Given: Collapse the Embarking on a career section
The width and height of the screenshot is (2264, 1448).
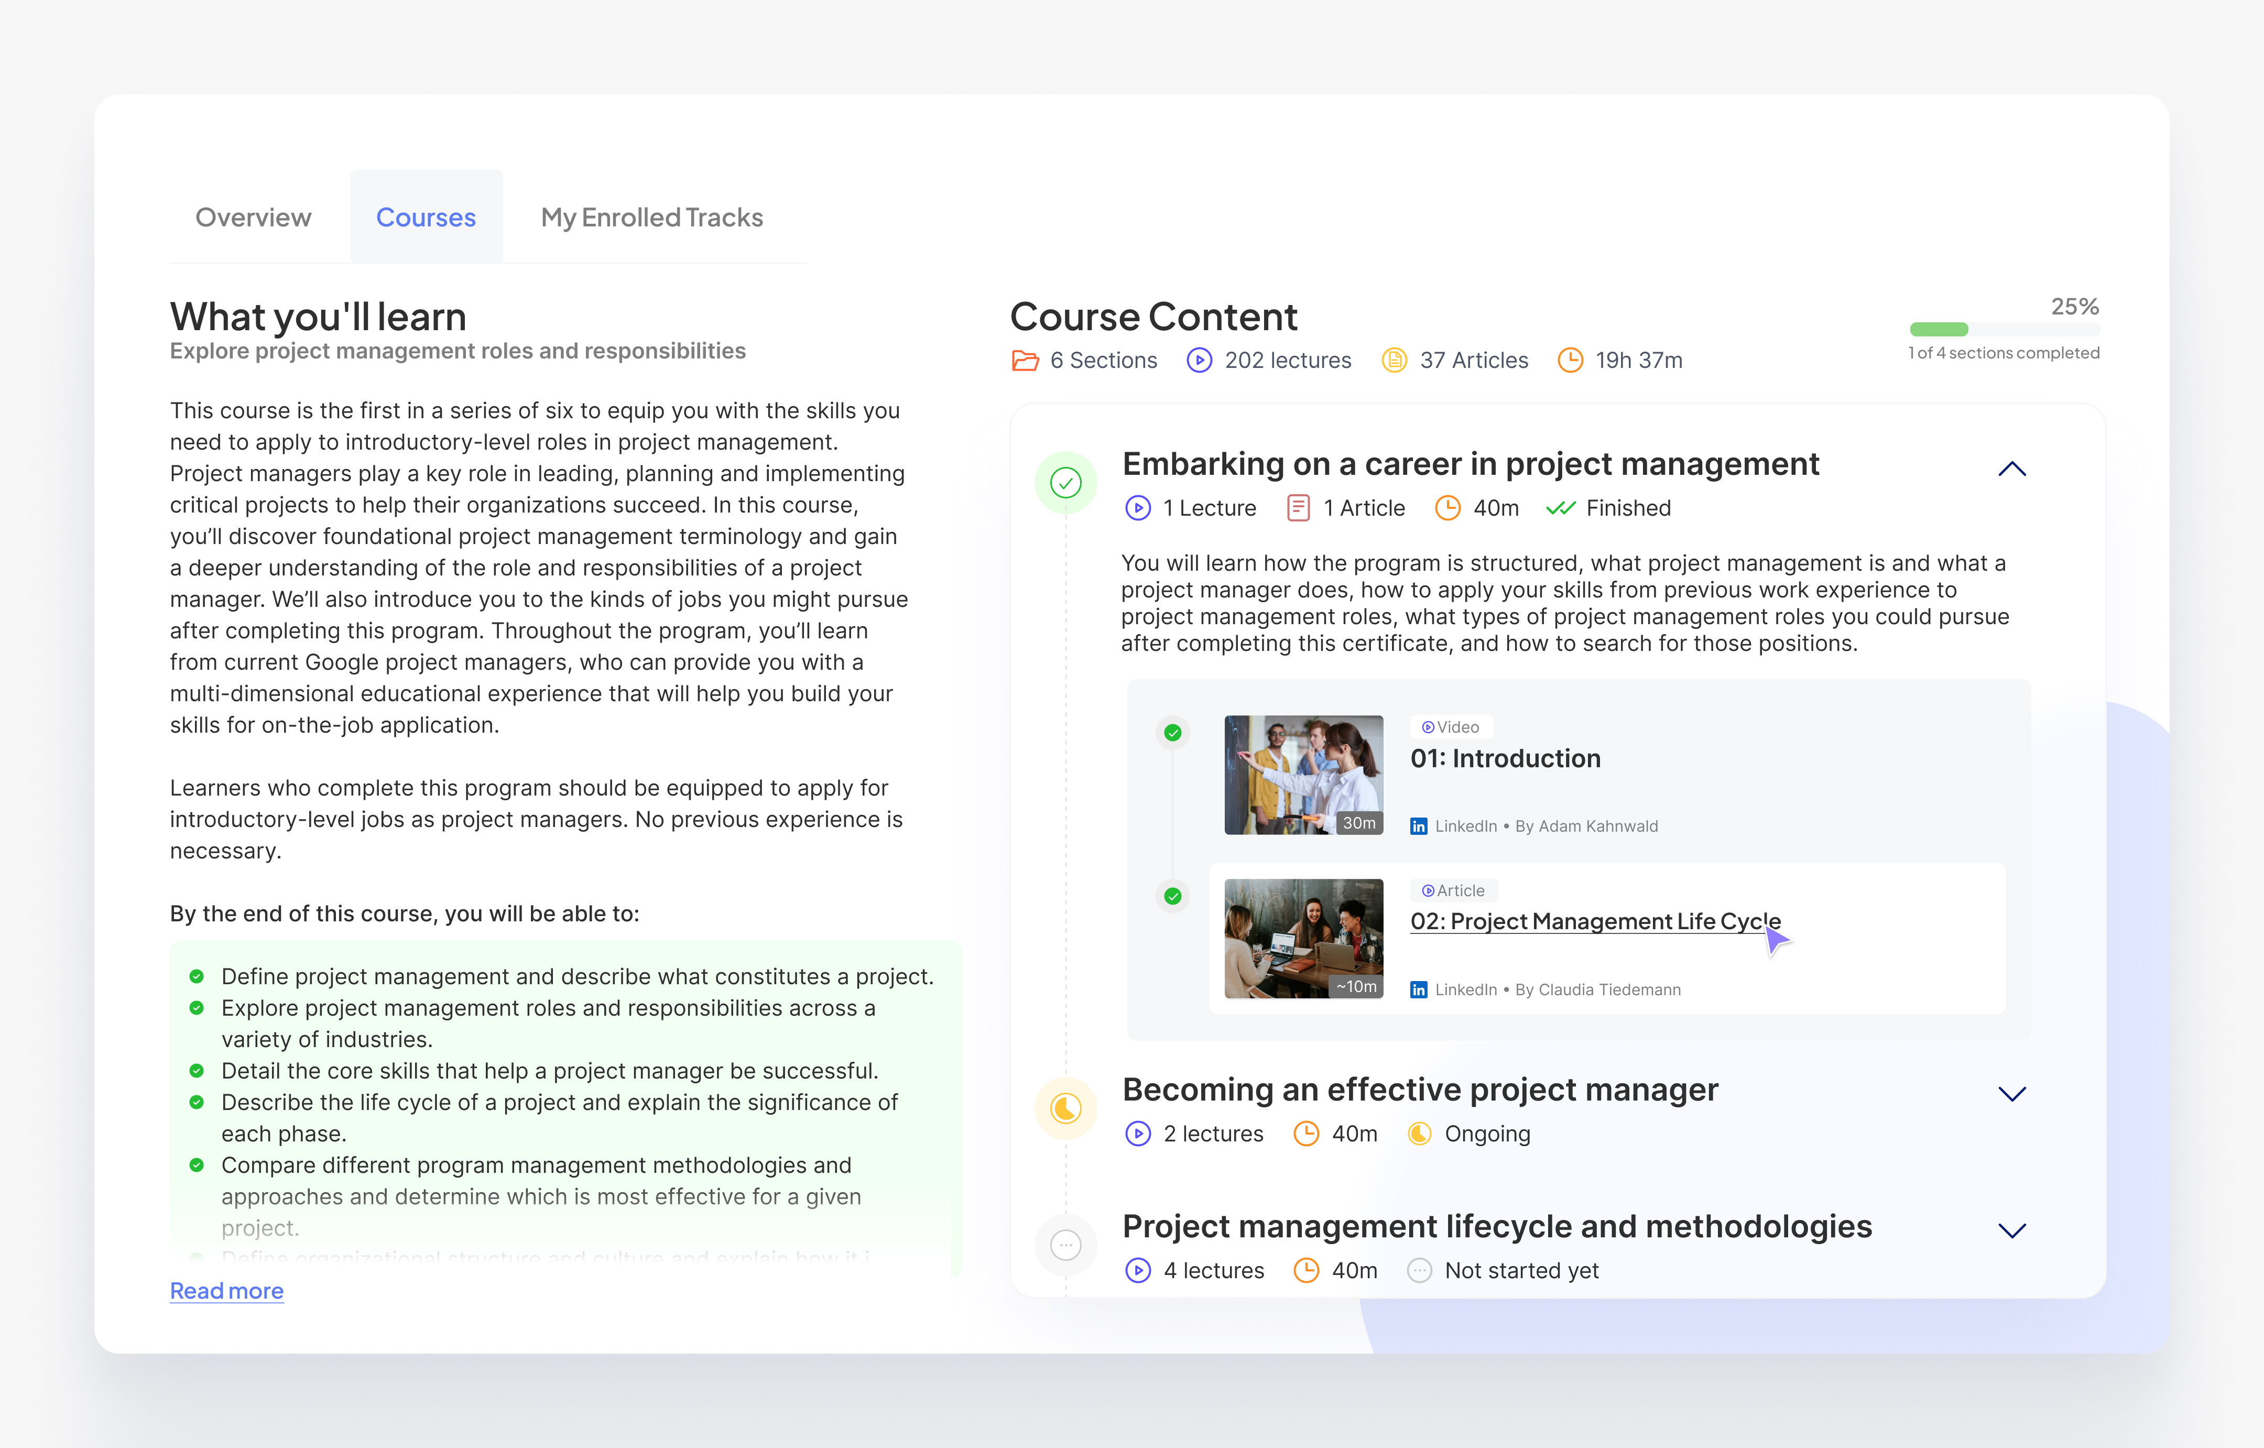Looking at the screenshot, I should point(2011,468).
